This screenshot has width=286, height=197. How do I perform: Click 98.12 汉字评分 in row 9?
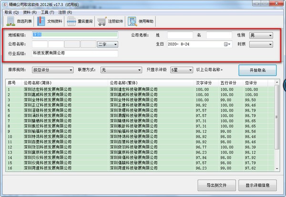[x=201, y=131]
